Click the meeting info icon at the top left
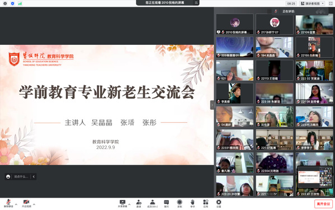 5,3
